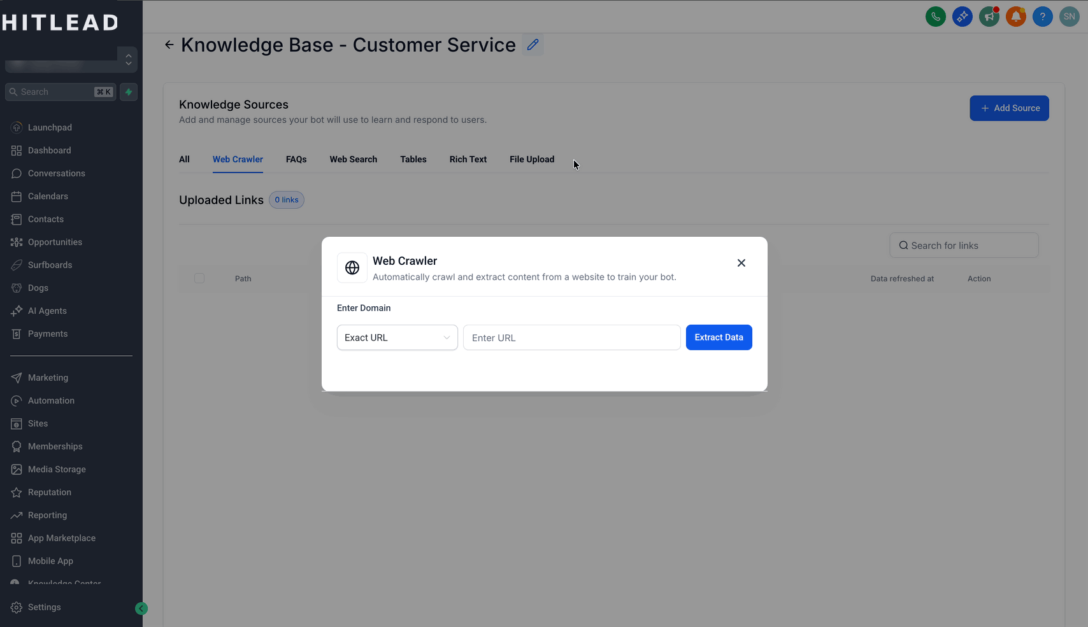Click the green lightning quick actions icon
The height and width of the screenshot is (627, 1088).
[x=129, y=92]
